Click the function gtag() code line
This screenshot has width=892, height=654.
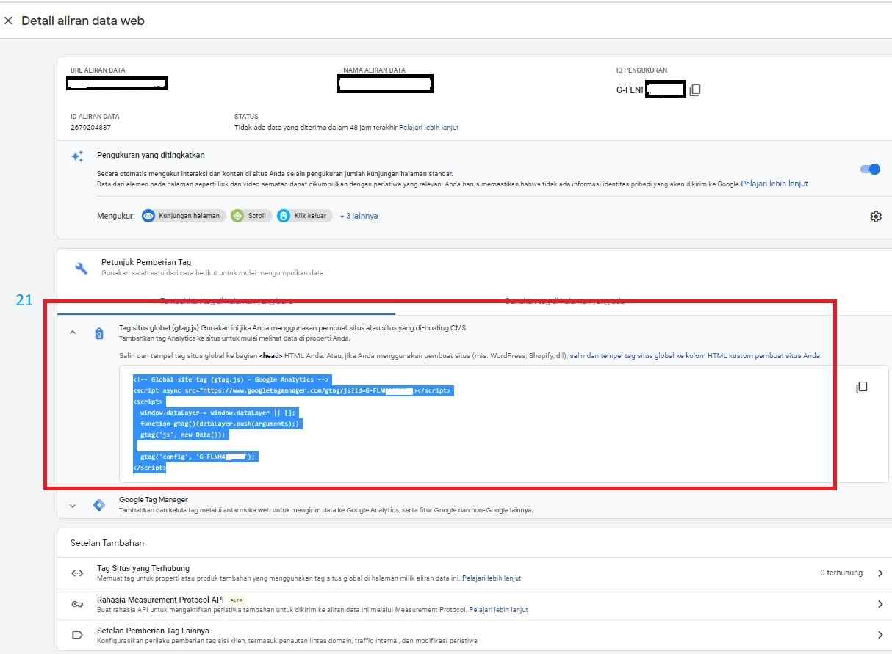click(220, 424)
